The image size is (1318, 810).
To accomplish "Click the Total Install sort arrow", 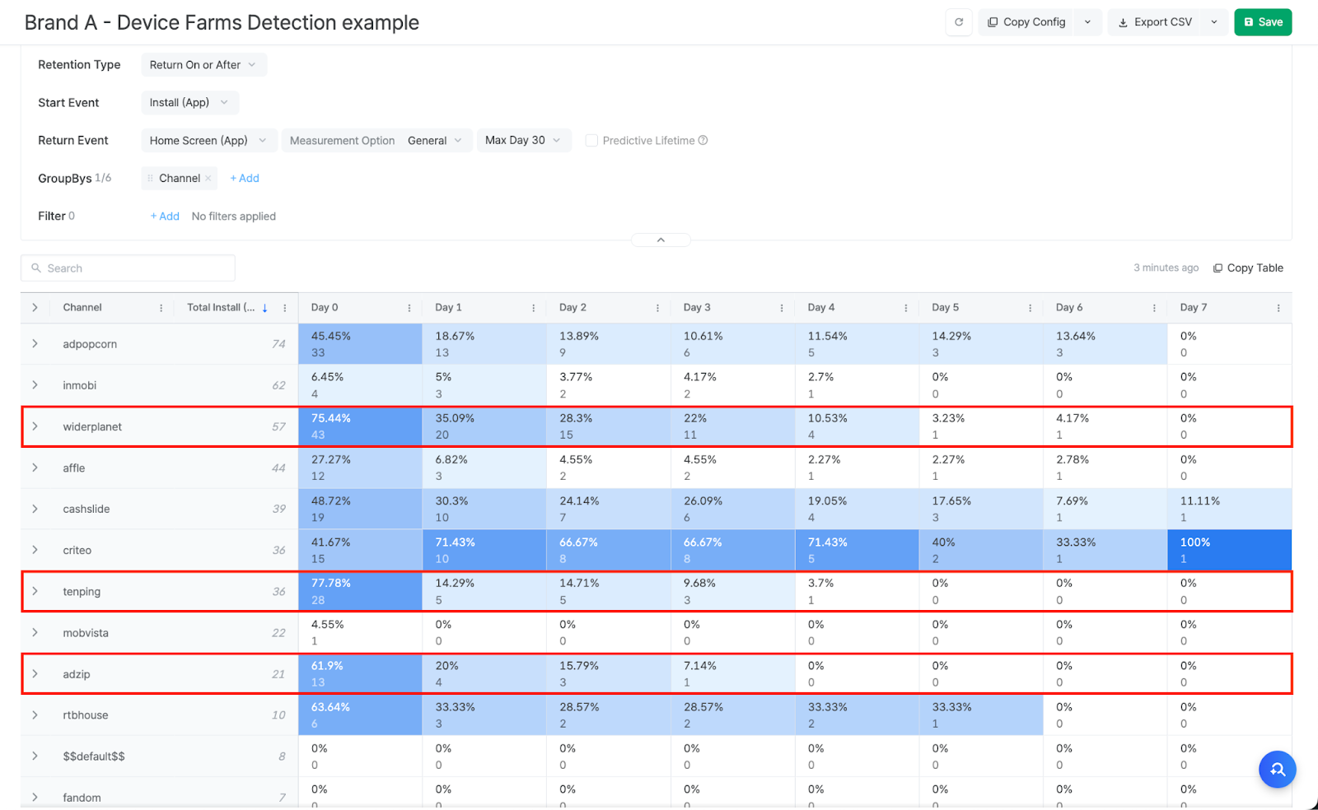I will point(264,308).
